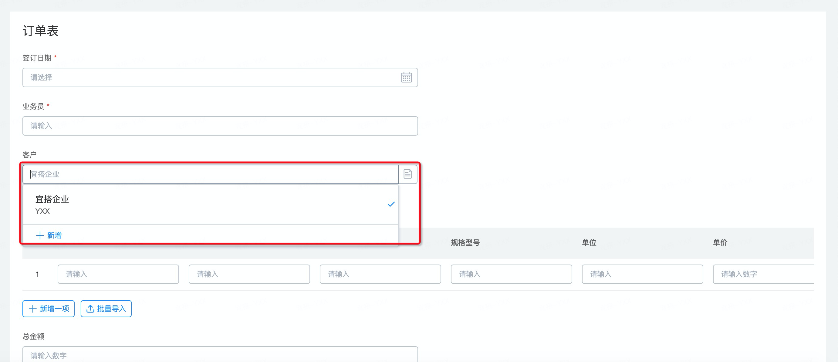This screenshot has height=362, width=838.
Task: Click the 单位 input in row 1
Action: click(642, 274)
